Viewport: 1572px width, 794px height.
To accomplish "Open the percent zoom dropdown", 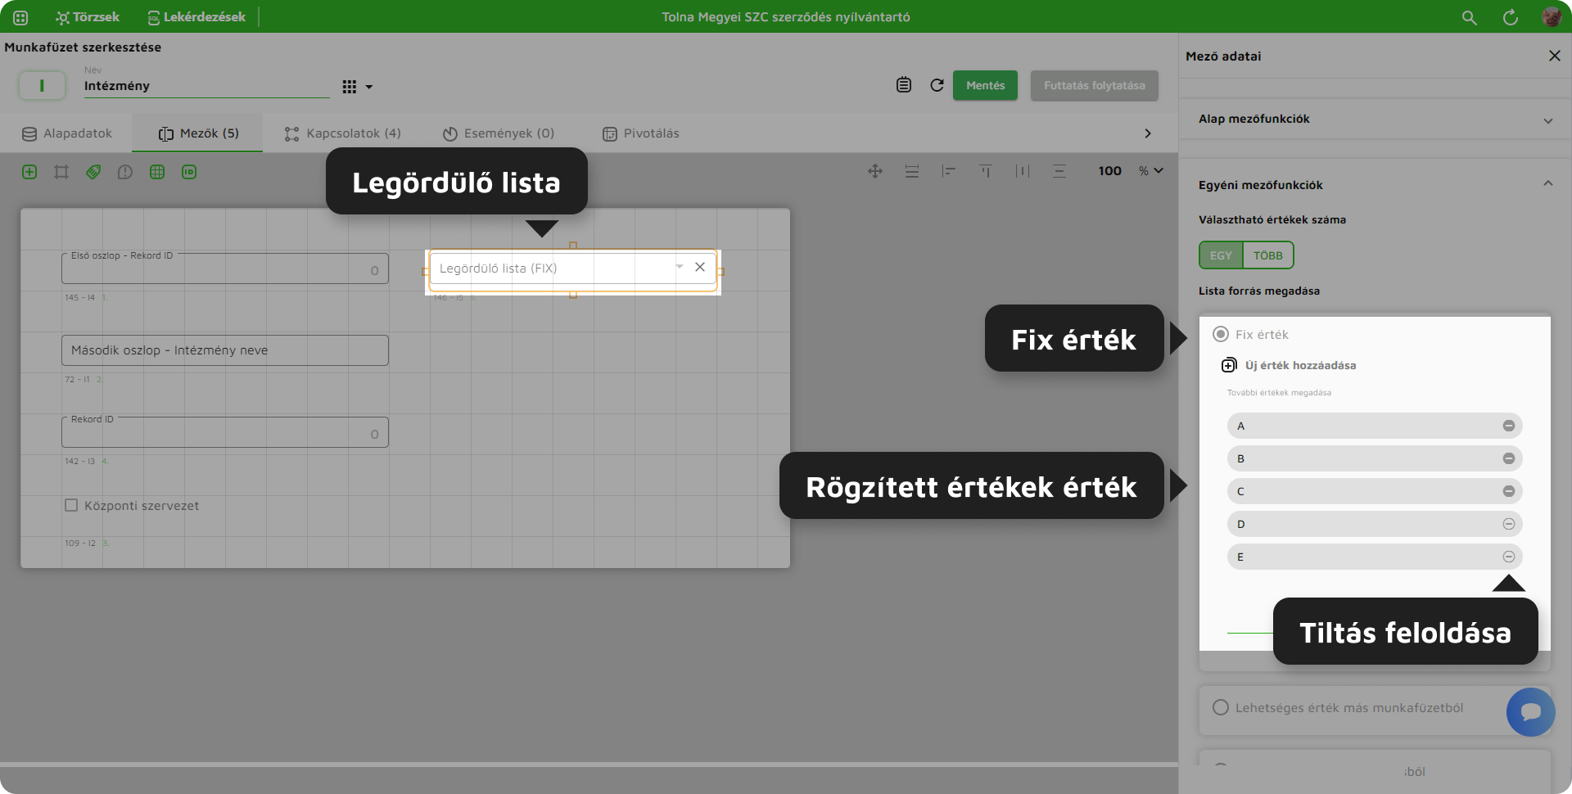I will pyautogui.click(x=1151, y=171).
